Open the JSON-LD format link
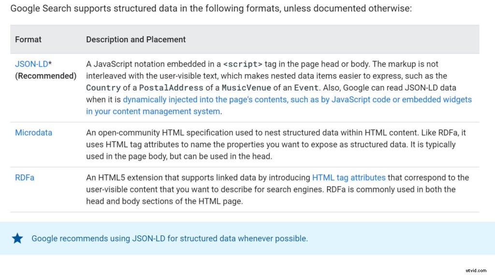Image resolution: width=495 pixels, height=275 pixels. (31, 64)
